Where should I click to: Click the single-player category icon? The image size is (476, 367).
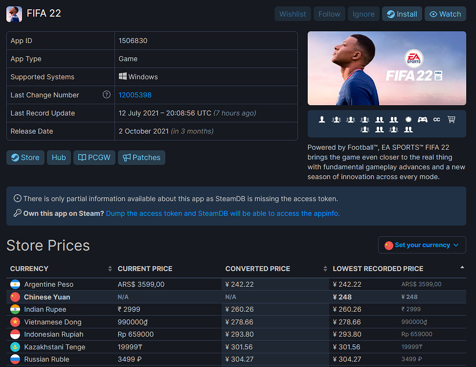tap(321, 119)
